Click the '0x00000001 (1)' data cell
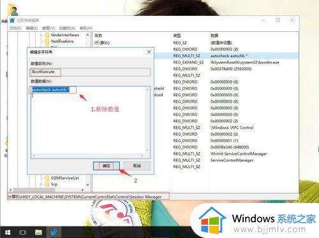Viewport: 319px width, 238px height. (x=224, y=141)
